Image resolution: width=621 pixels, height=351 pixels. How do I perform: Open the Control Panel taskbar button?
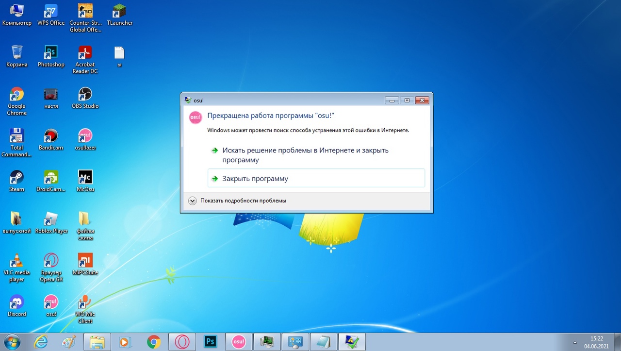pos(295,342)
